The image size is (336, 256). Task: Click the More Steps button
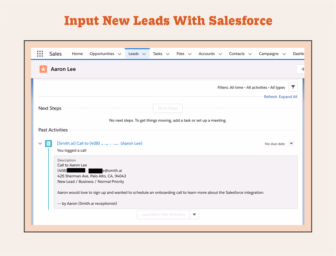(168, 108)
